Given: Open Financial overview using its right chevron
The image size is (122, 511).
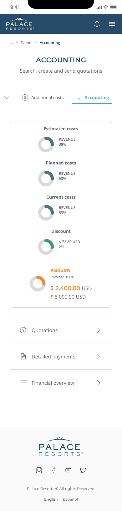Looking at the screenshot, I should tap(99, 383).
